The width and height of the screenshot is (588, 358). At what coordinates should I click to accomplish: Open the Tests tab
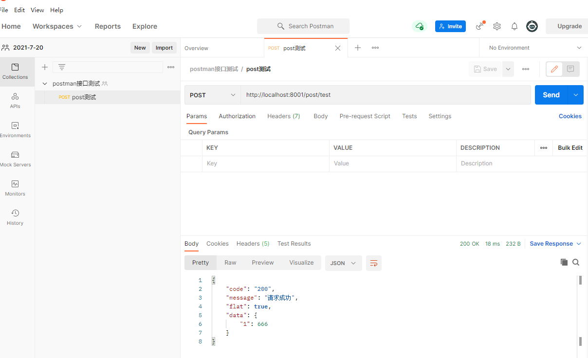(409, 116)
